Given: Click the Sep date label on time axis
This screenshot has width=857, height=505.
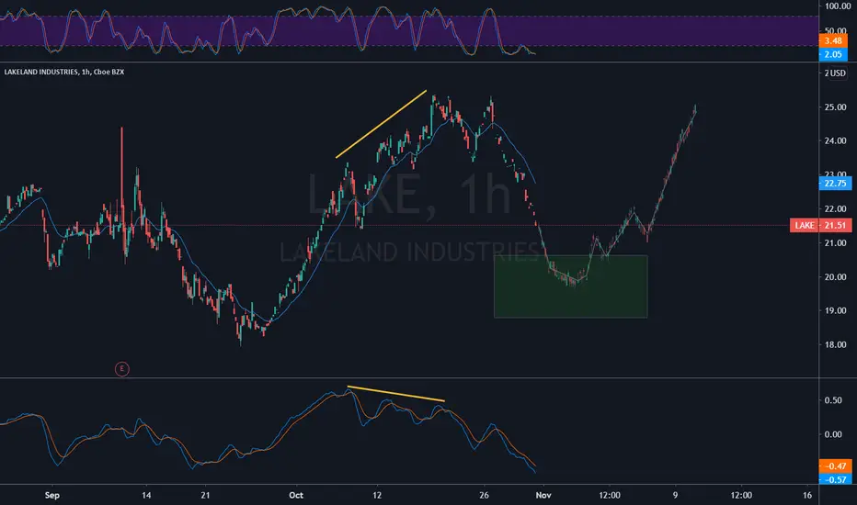Looking at the screenshot, I should [x=51, y=495].
